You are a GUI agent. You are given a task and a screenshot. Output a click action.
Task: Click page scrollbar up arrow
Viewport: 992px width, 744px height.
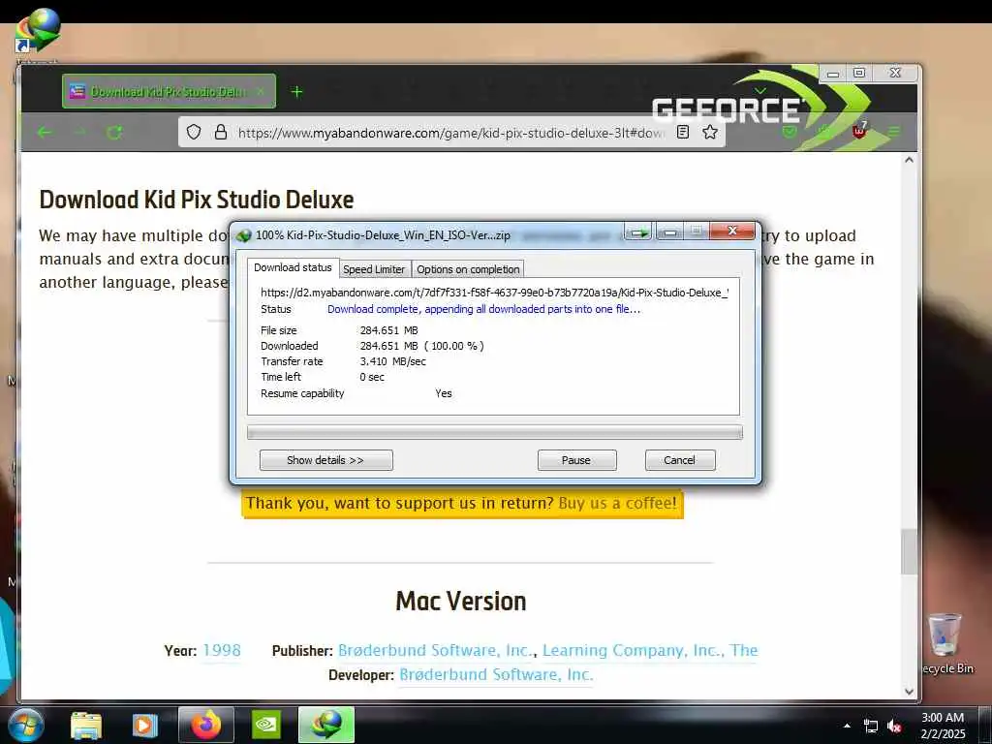(909, 160)
